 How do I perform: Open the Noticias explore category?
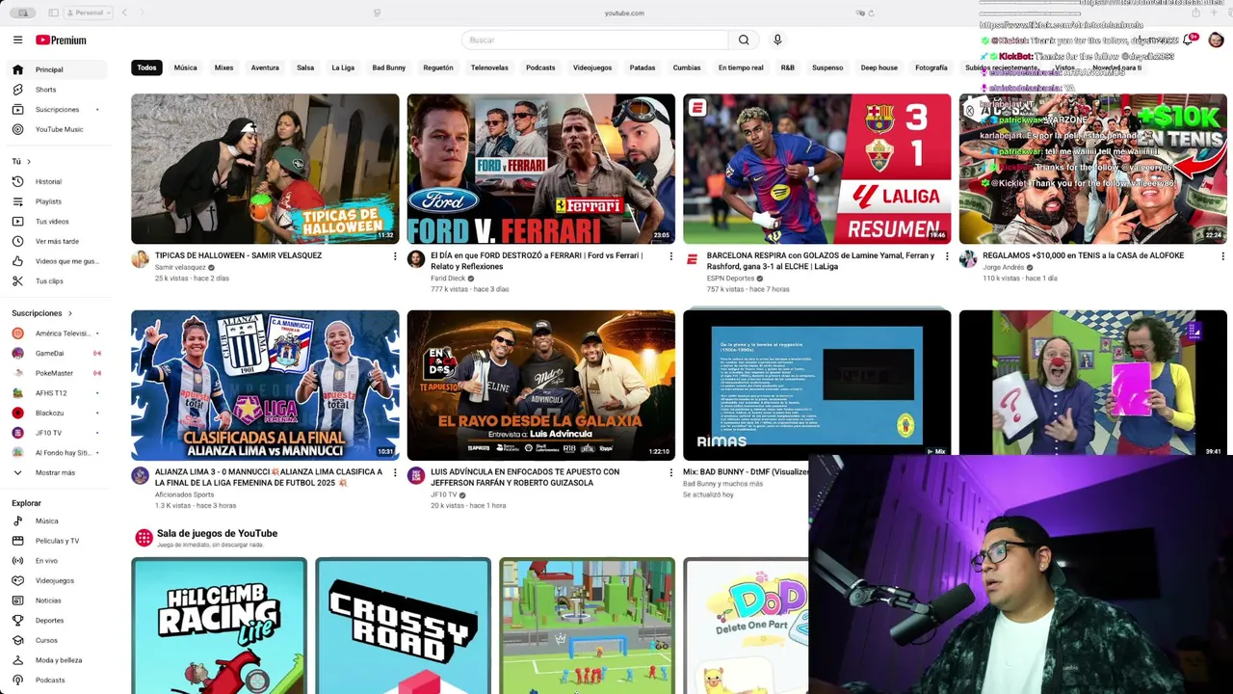[58, 601]
